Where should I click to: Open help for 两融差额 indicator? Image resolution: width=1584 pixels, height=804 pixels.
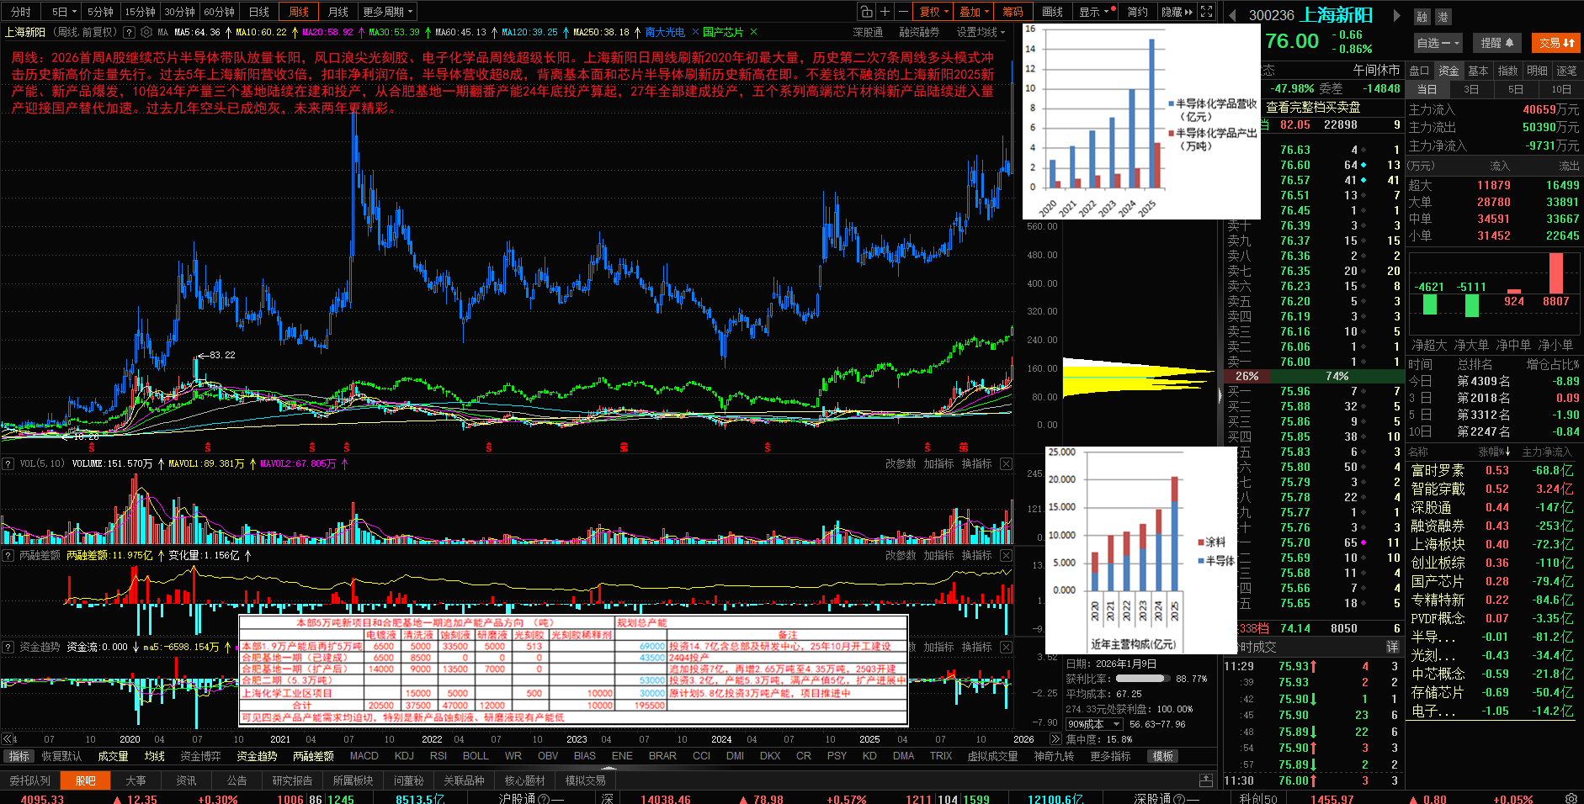click(x=8, y=555)
